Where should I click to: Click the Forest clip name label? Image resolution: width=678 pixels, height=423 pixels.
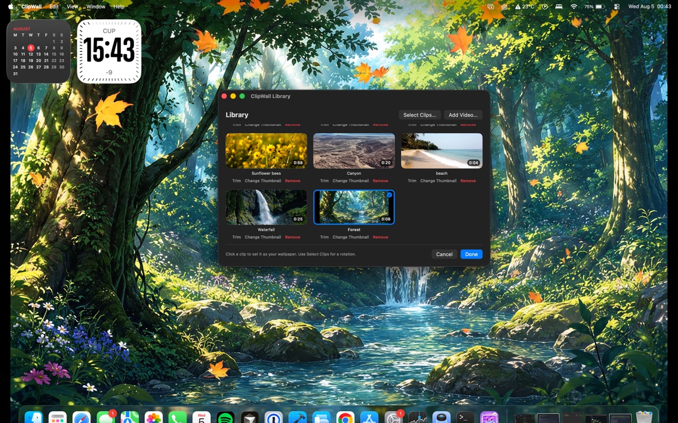[x=354, y=230]
